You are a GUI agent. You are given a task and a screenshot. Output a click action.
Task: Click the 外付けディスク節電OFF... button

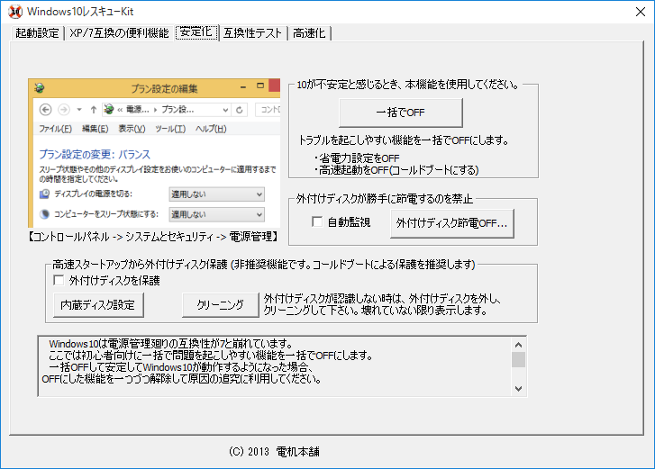(x=451, y=223)
